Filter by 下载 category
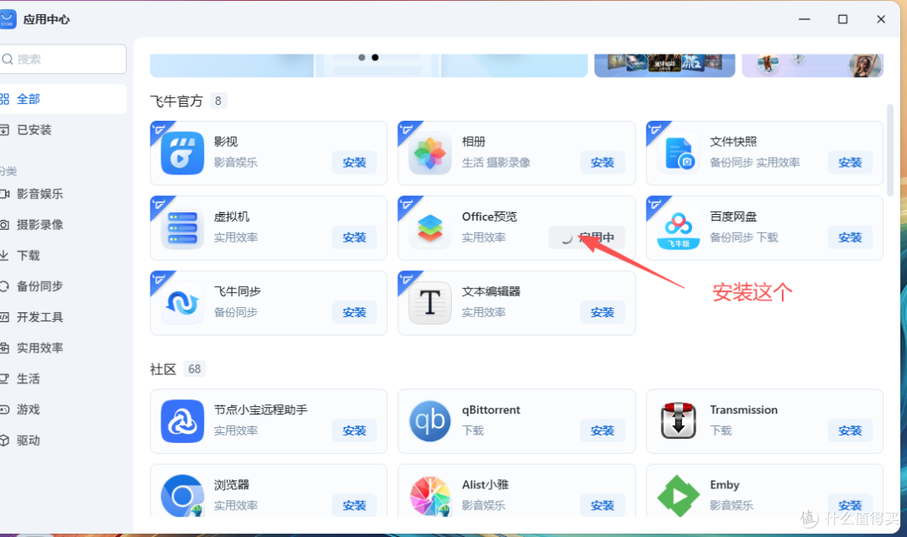Viewport: 907px width, 537px height. click(x=63, y=255)
